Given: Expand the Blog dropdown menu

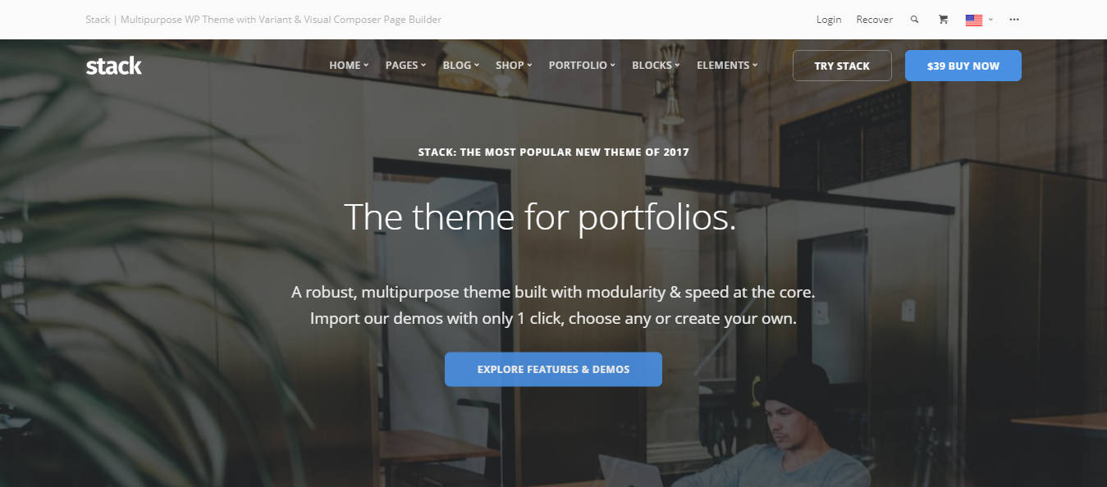Looking at the screenshot, I should click(x=460, y=66).
